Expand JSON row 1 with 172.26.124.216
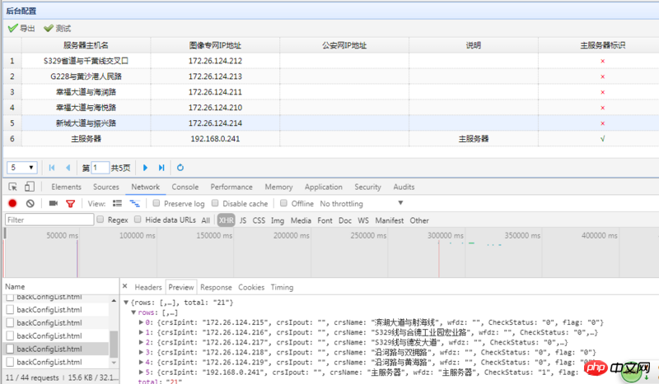 pos(141,332)
